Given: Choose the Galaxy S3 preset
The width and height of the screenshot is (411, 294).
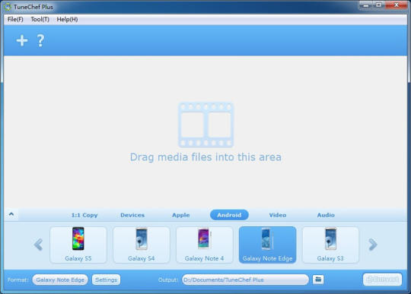Looking at the screenshot, I should pyautogui.click(x=330, y=245).
